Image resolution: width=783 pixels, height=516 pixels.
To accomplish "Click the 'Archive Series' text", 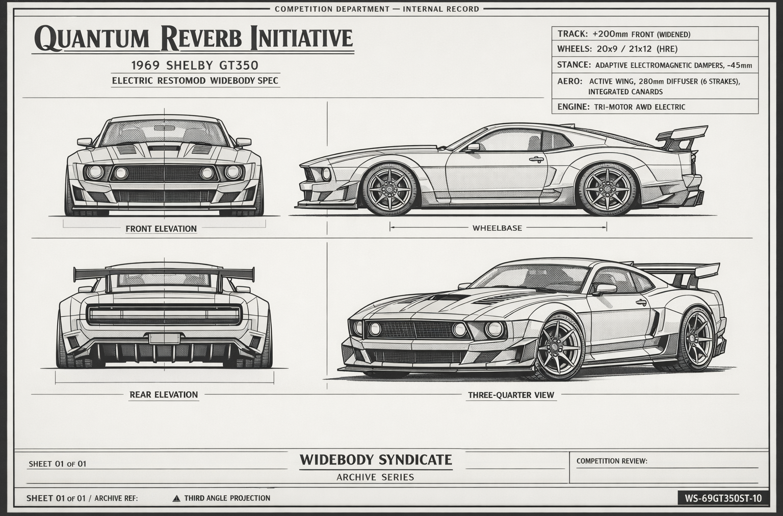I will coord(375,477).
